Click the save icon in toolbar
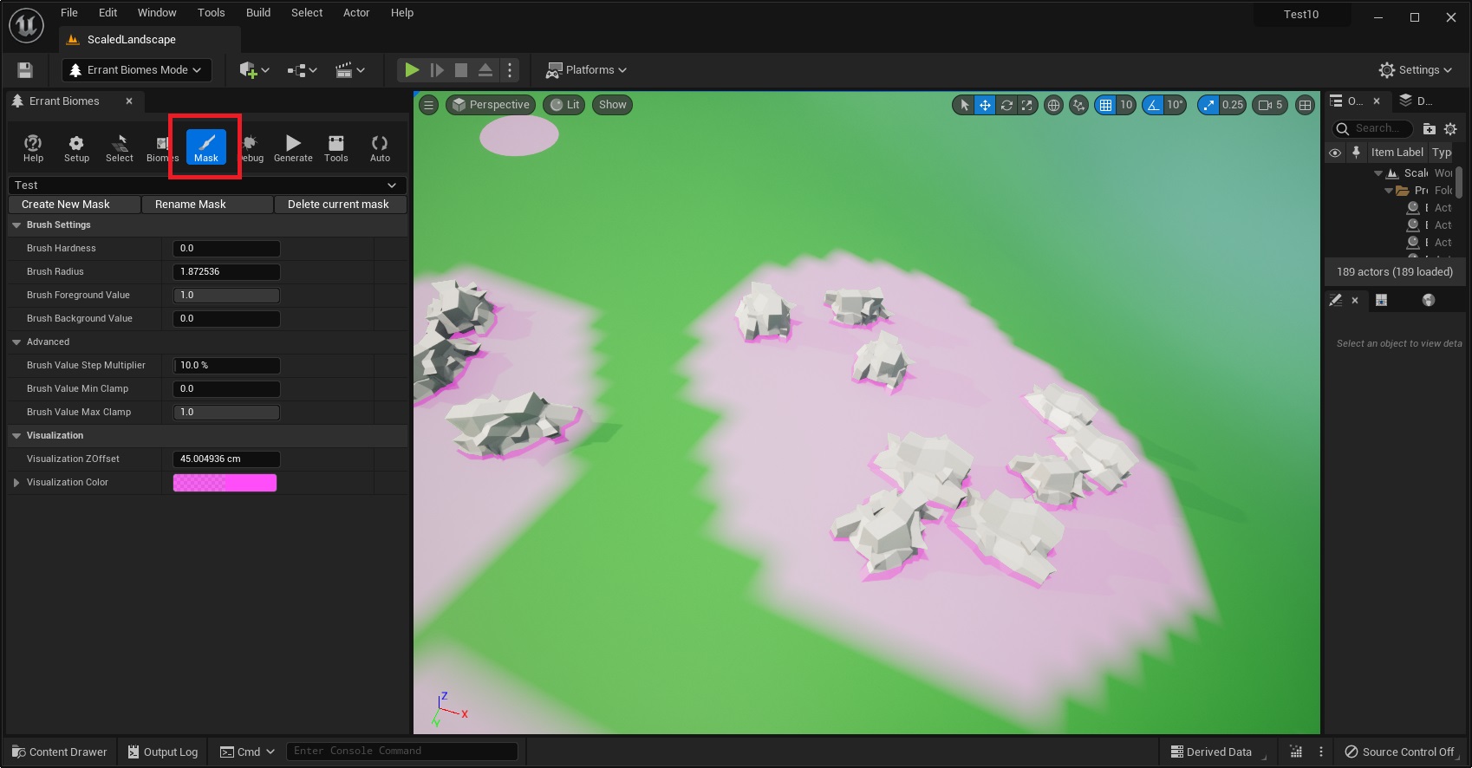The width and height of the screenshot is (1472, 768). 25,70
